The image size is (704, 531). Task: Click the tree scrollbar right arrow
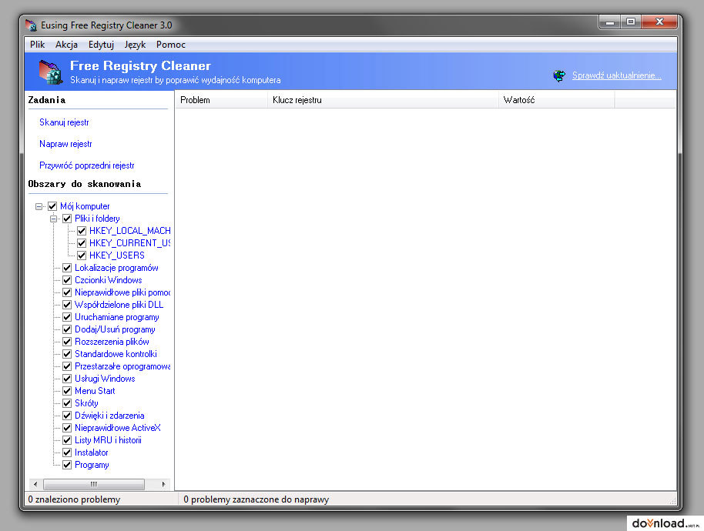pyautogui.click(x=163, y=484)
